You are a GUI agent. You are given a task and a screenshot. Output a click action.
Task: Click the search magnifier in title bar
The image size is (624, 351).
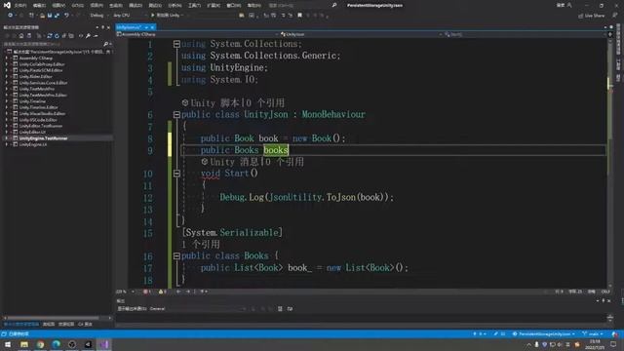(334, 5)
